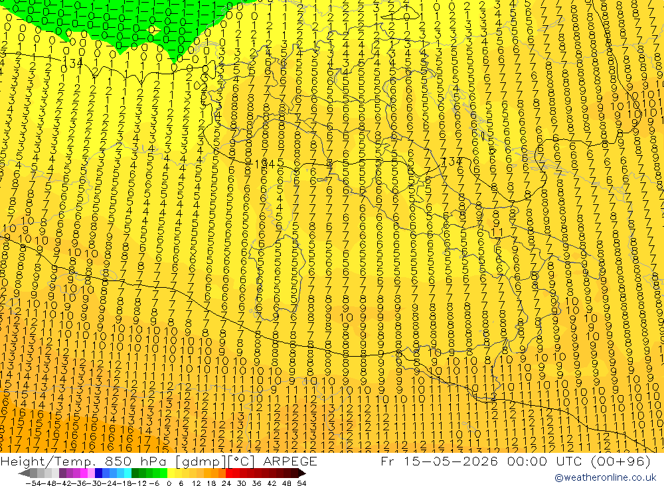Click the -36 scale label
Screen dimensions: 664x486
point(80,483)
